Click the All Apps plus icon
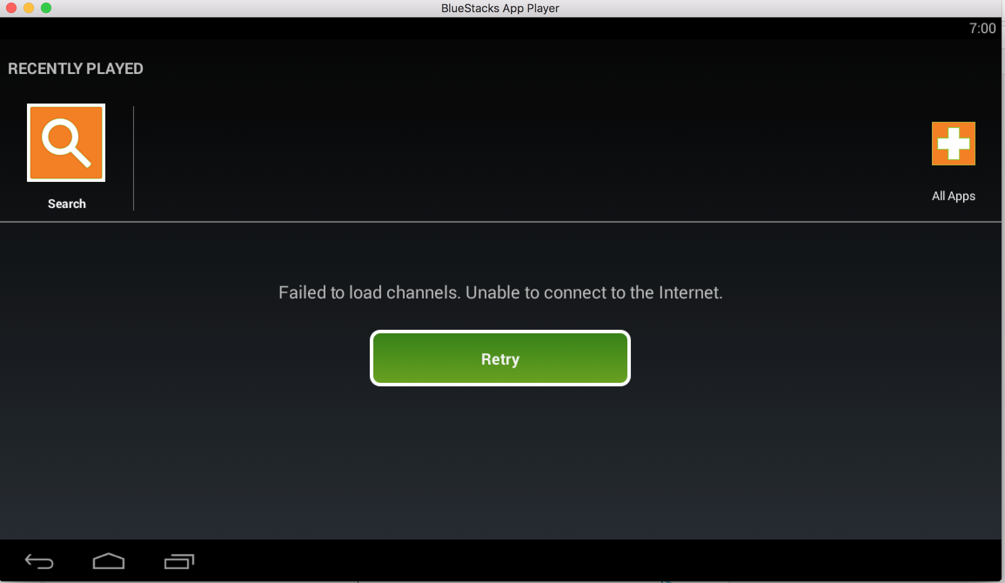 (953, 143)
